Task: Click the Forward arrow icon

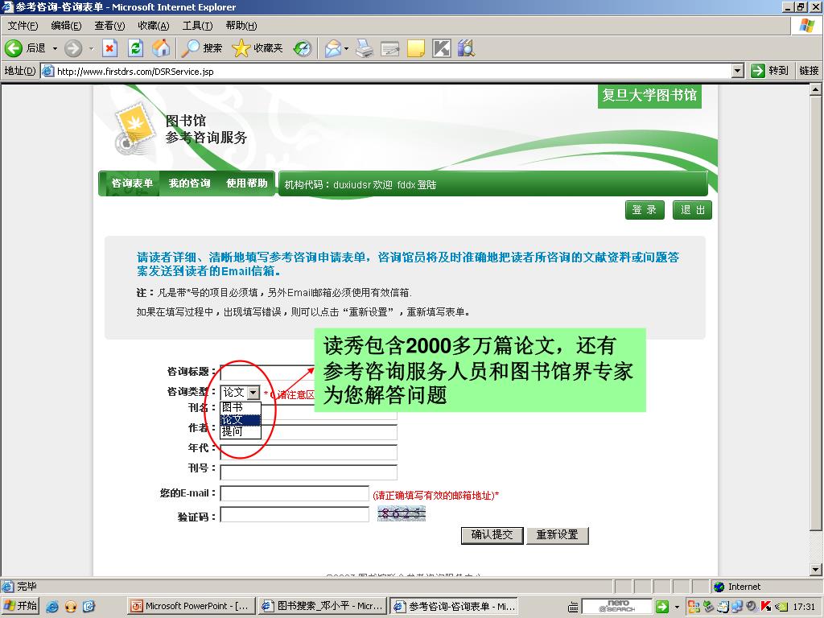Action: 73,48
